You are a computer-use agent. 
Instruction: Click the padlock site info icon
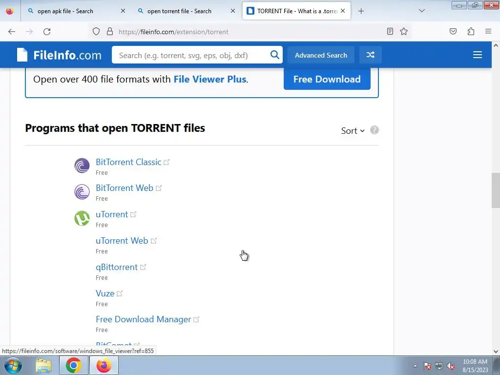(x=110, y=31)
